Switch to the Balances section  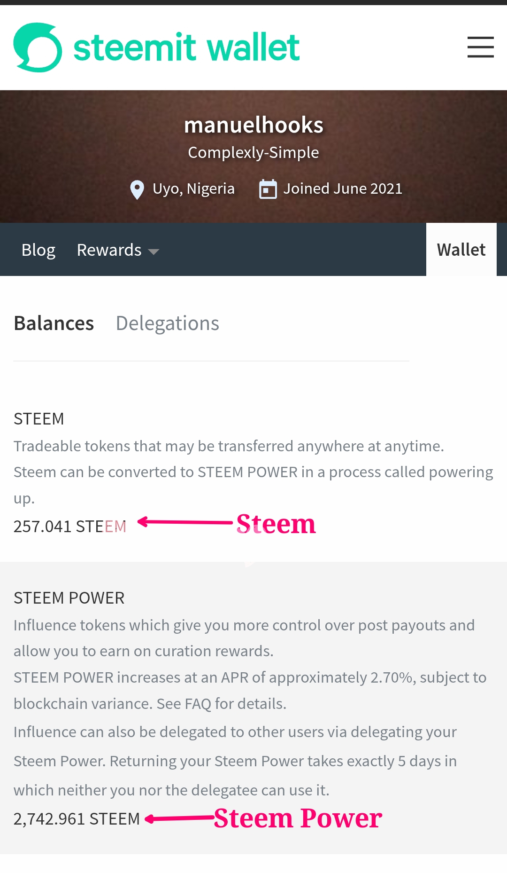[x=54, y=323]
